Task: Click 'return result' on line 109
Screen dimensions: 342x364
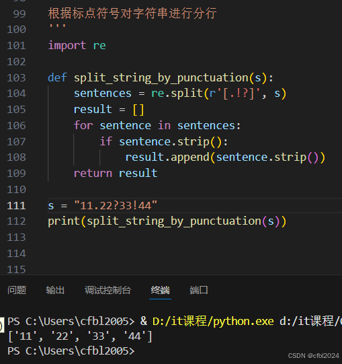Action: 116,174
